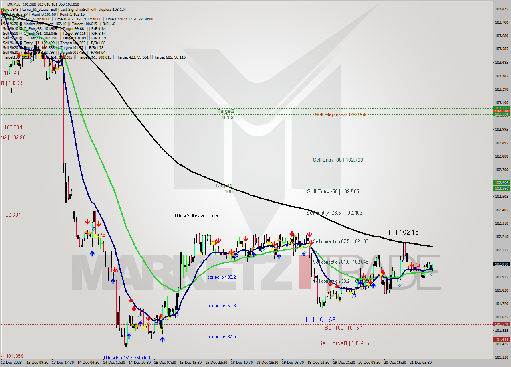Select the 'Sell Entry -88 | 102.793' label

[x=338, y=160]
